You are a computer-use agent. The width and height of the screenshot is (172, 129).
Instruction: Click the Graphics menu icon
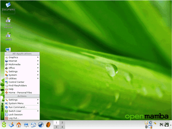[7, 57]
